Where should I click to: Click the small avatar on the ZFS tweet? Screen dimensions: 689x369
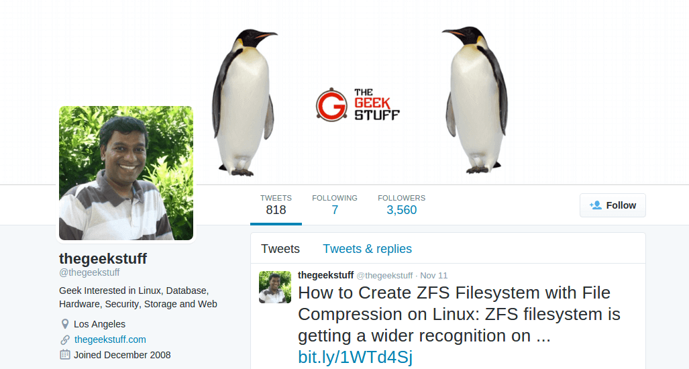click(275, 287)
